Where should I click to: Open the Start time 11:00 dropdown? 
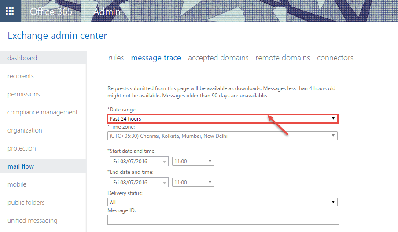click(193, 161)
